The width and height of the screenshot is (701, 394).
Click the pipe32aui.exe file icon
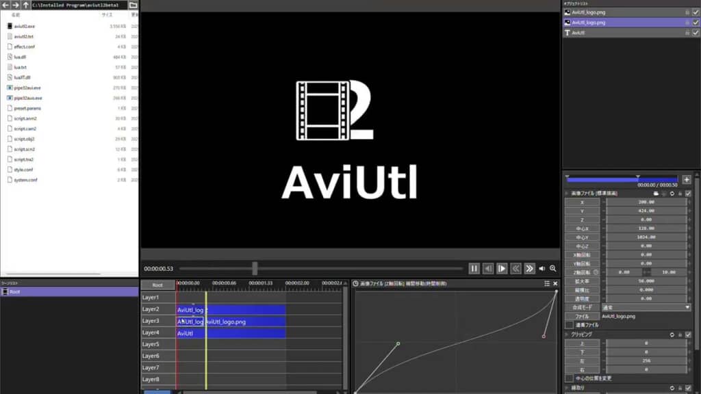(x=10, y=88)
